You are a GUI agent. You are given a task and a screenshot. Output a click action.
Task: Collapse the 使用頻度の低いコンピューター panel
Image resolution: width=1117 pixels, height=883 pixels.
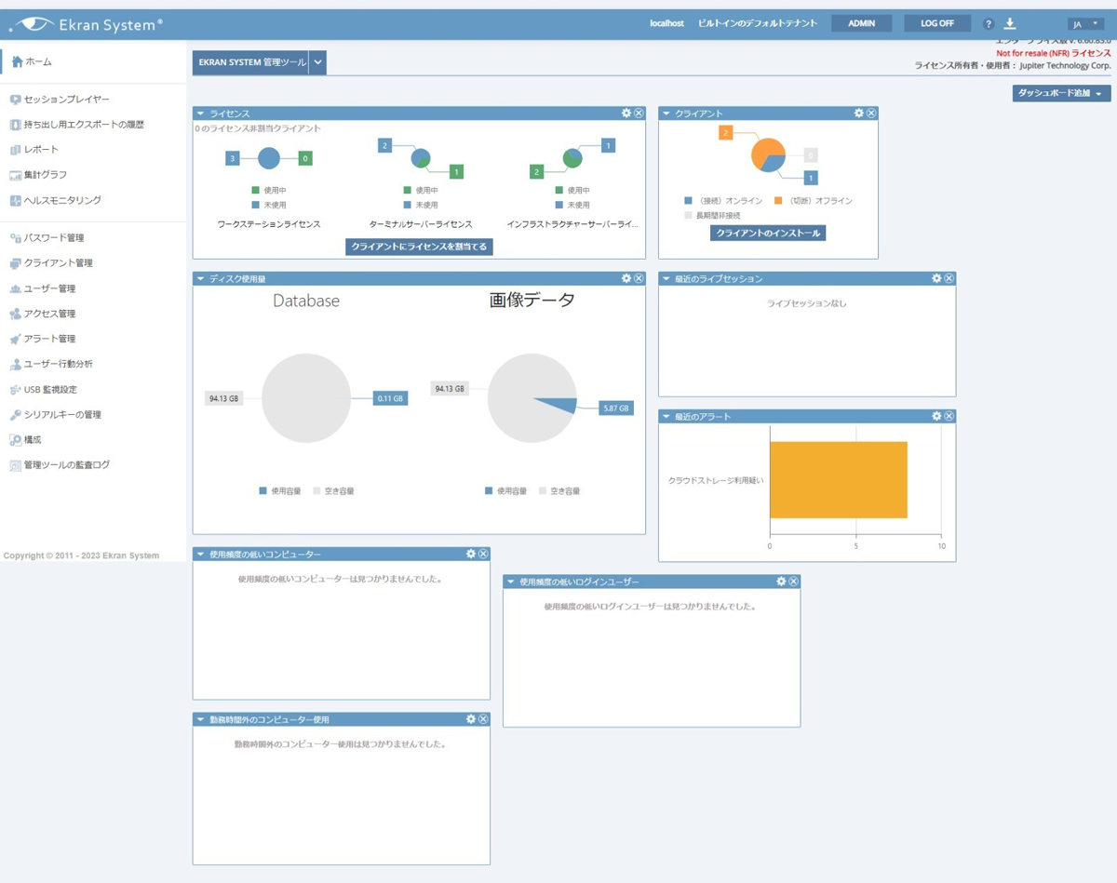coord(200,554)
